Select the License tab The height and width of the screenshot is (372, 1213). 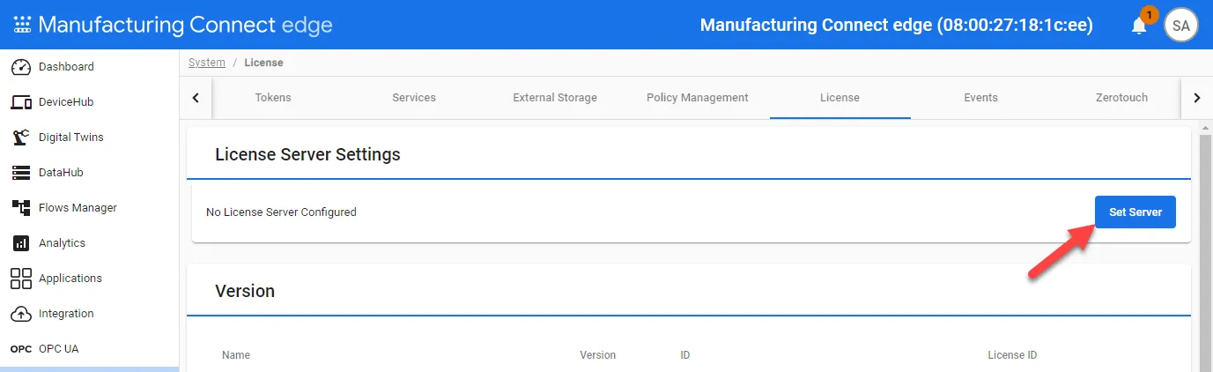839,98
